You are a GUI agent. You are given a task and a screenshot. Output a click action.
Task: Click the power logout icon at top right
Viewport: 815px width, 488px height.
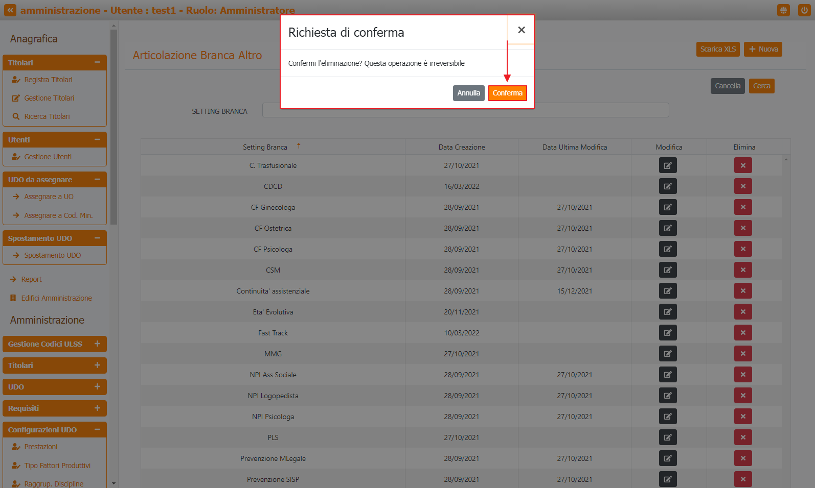pyautogui.click(x=804, y=10)
